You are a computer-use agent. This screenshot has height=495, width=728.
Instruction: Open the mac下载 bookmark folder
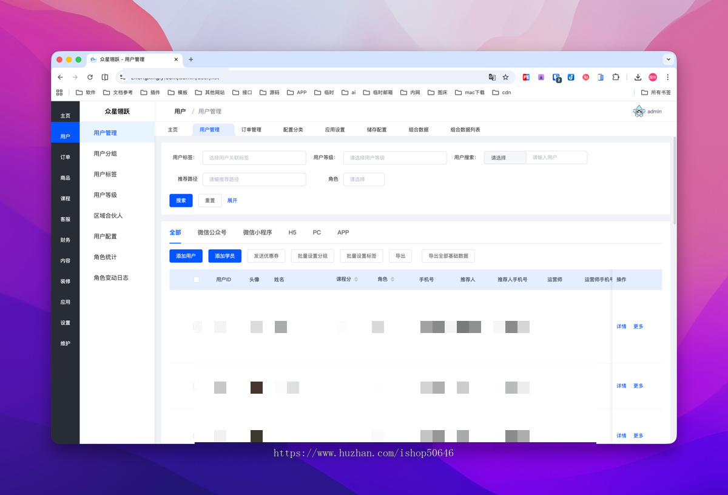point(470,92)
